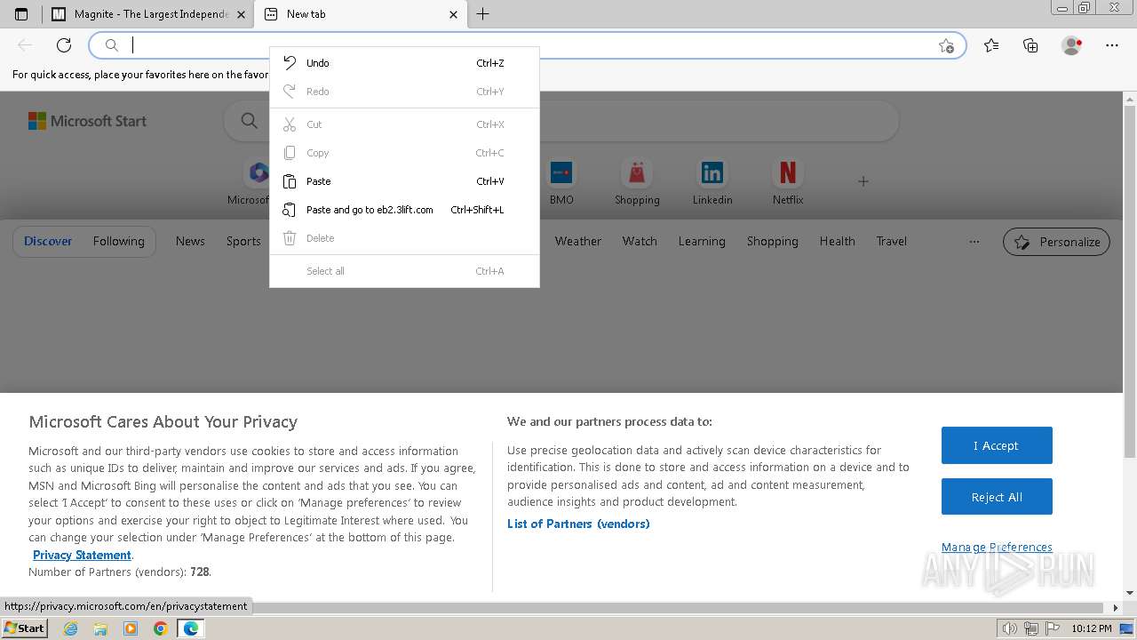Screen dimensions: 1137x640
Task: Open the Shopping quick link tile
Action: point(637,182)
